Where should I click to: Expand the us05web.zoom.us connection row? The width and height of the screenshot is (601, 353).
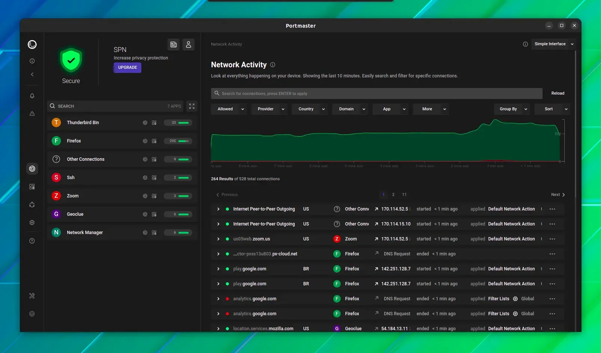(218, 239)
